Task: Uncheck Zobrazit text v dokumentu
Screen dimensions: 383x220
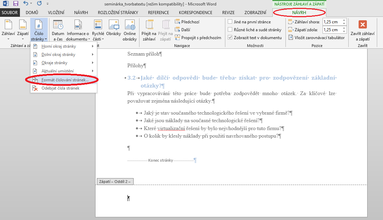Action: (x=230, y=38)
